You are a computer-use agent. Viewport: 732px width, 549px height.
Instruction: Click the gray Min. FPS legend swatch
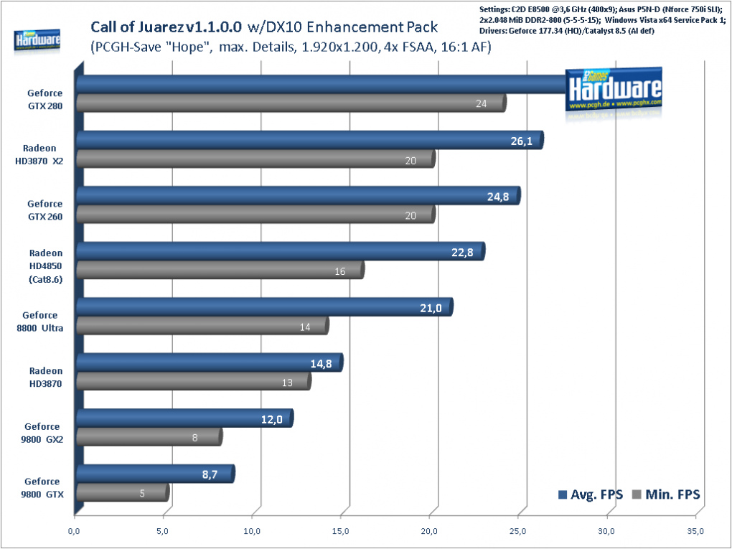pyautogui.click(x=637, y=494)
